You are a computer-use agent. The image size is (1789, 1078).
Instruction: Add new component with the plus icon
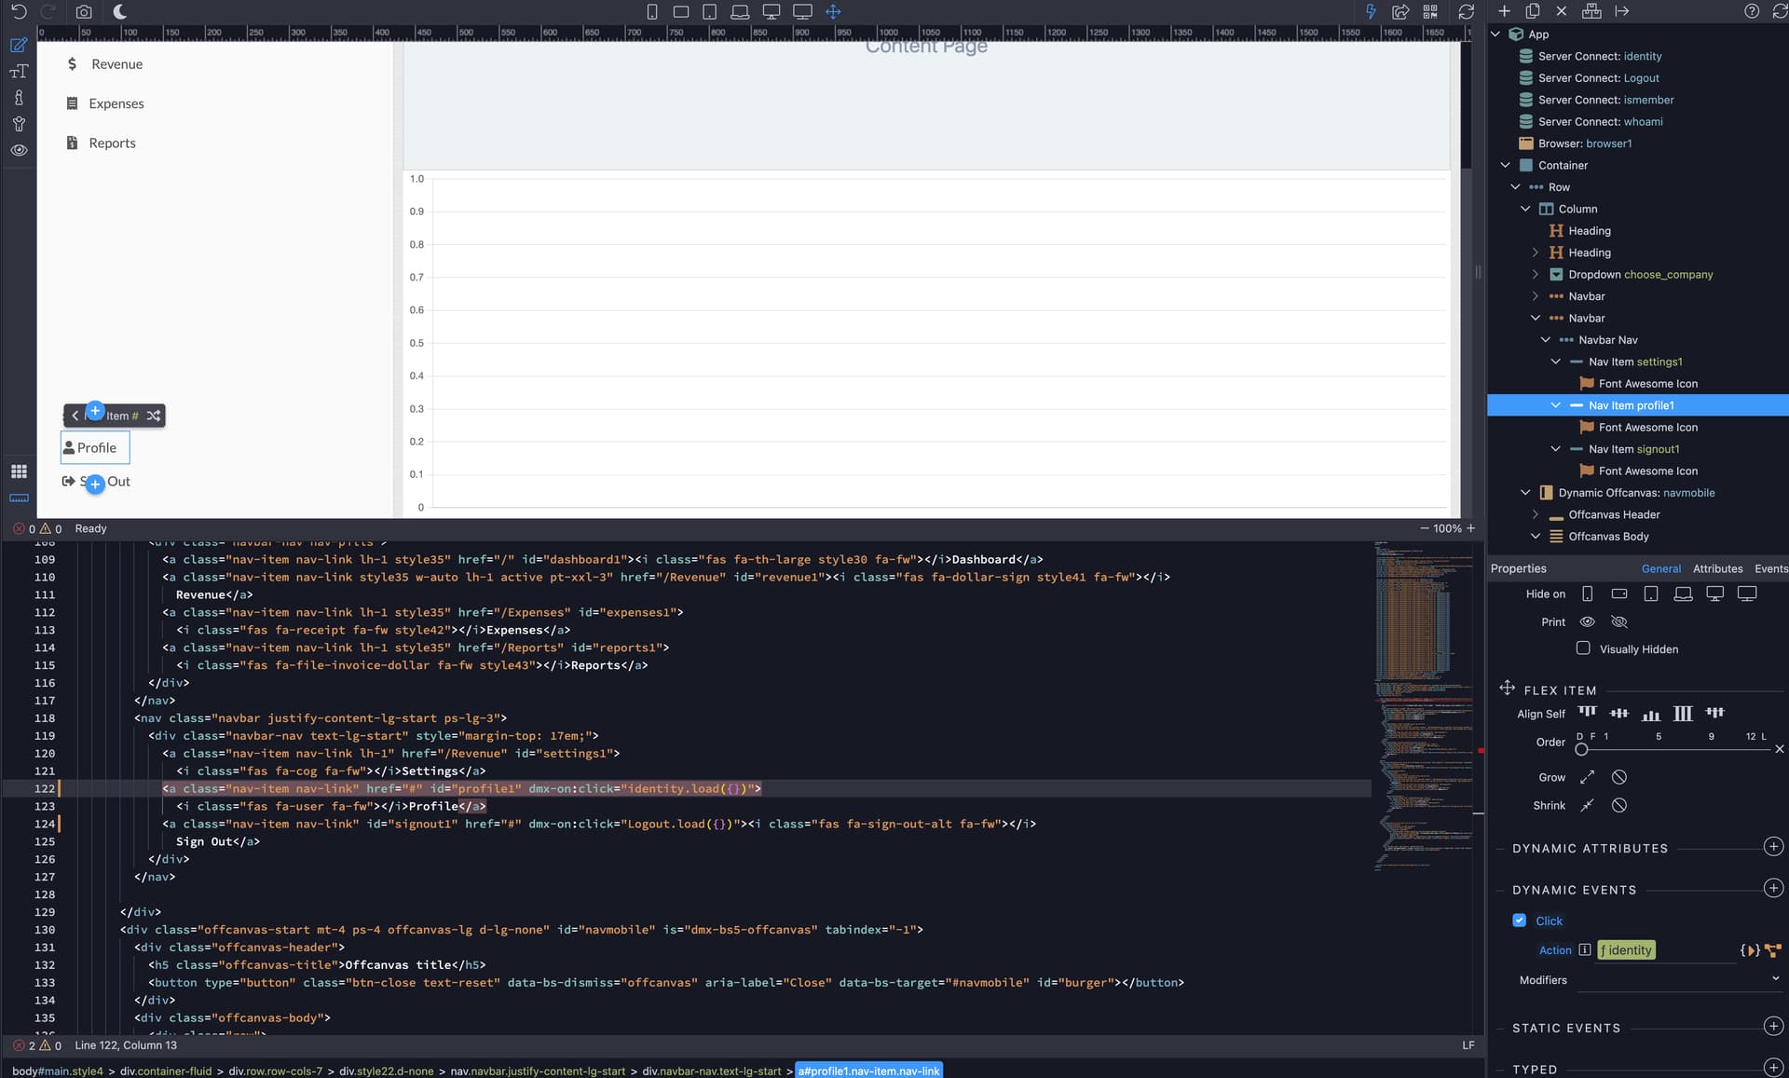pyautogui.click(x=1504, y=11)
